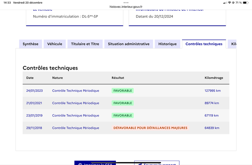This screenshot has height=165, width=252.
Task: Click mileage 89774 km
Action: click(212, 103)
